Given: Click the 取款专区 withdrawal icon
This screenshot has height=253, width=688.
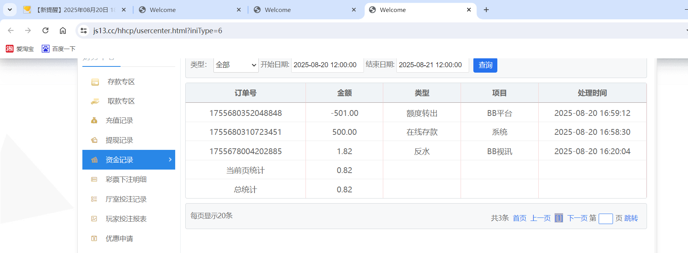Looking at the screenshot, I should (95, 101).
